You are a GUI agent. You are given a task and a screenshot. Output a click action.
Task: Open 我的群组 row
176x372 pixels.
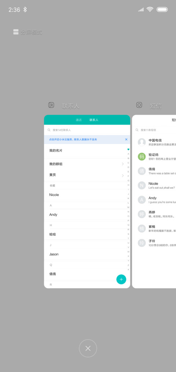87,164
